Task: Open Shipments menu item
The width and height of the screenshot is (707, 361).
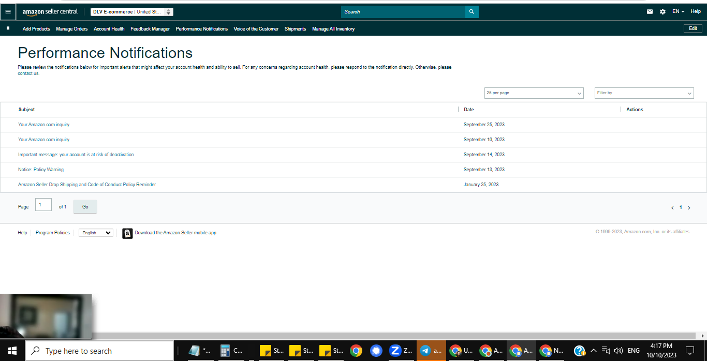Action: (295, 29)
